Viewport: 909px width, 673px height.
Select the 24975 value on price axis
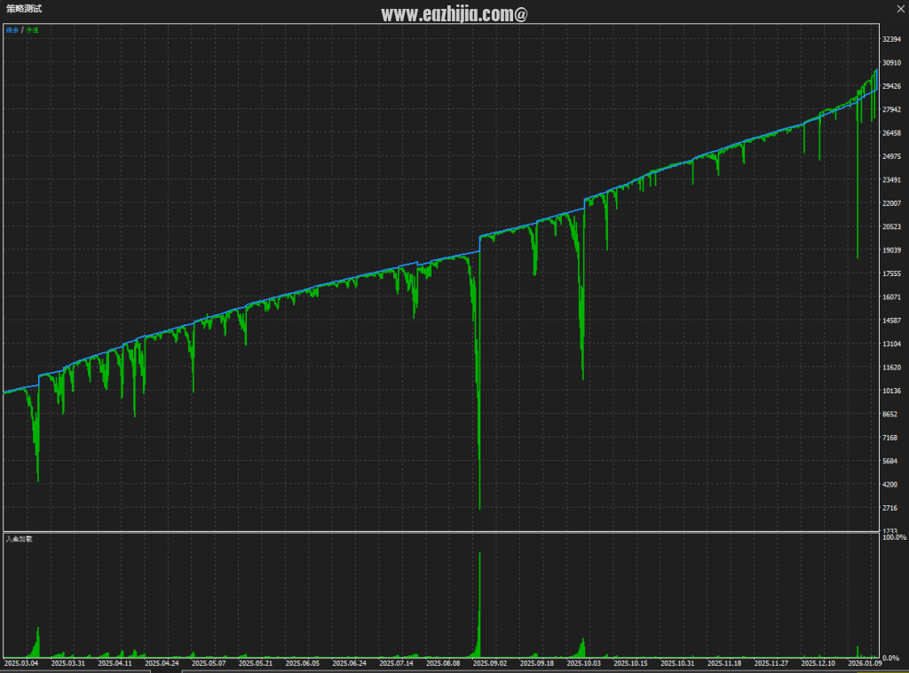tap(891, 156)
